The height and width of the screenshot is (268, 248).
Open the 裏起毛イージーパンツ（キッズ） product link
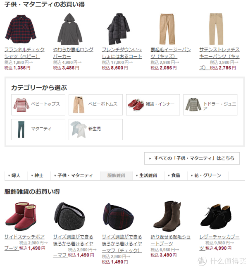coord(170,53)
